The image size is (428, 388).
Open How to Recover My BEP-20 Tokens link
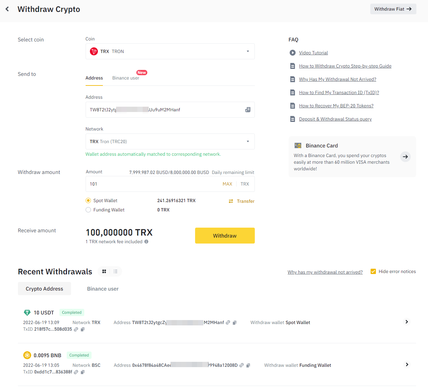pyautogui.click(x=336, y=106)
